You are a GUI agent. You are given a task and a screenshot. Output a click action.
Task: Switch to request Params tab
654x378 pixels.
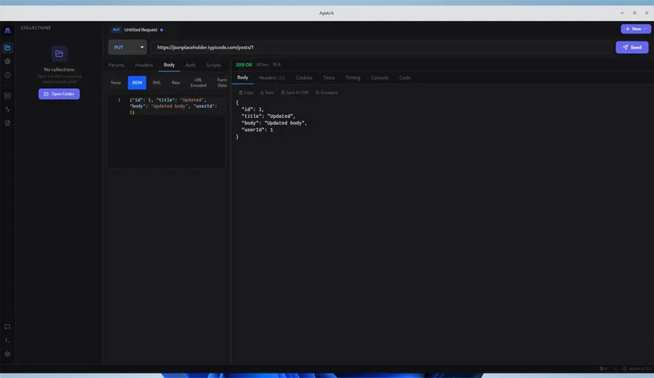click(x=117, y=66)
